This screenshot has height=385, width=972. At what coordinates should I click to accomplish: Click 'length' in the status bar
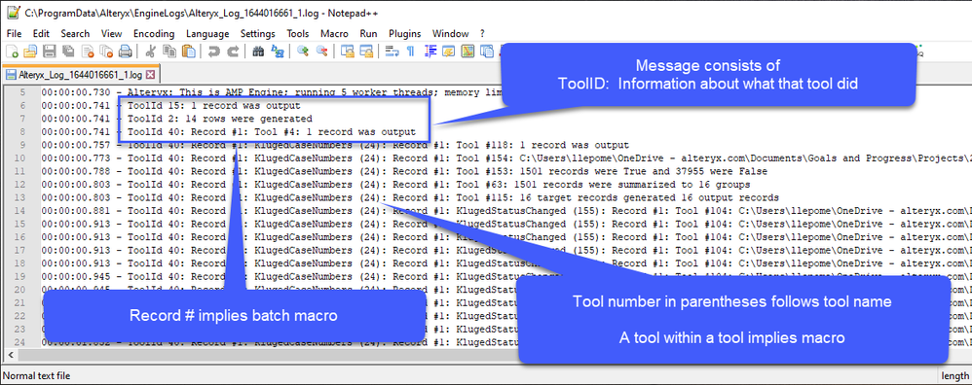point(954,375)
